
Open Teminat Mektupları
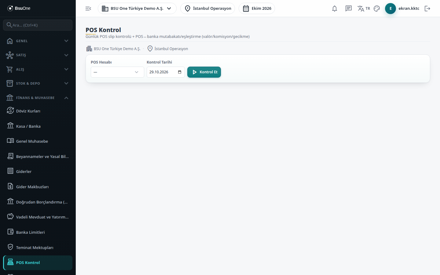[x=38, y=248]
